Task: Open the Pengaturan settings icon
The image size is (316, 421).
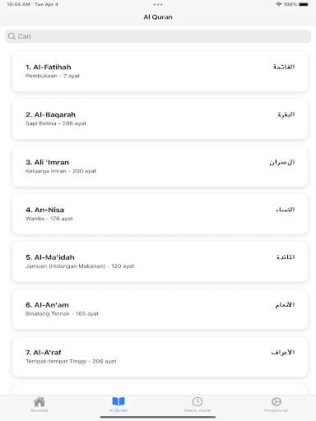Action: [276, 402]
